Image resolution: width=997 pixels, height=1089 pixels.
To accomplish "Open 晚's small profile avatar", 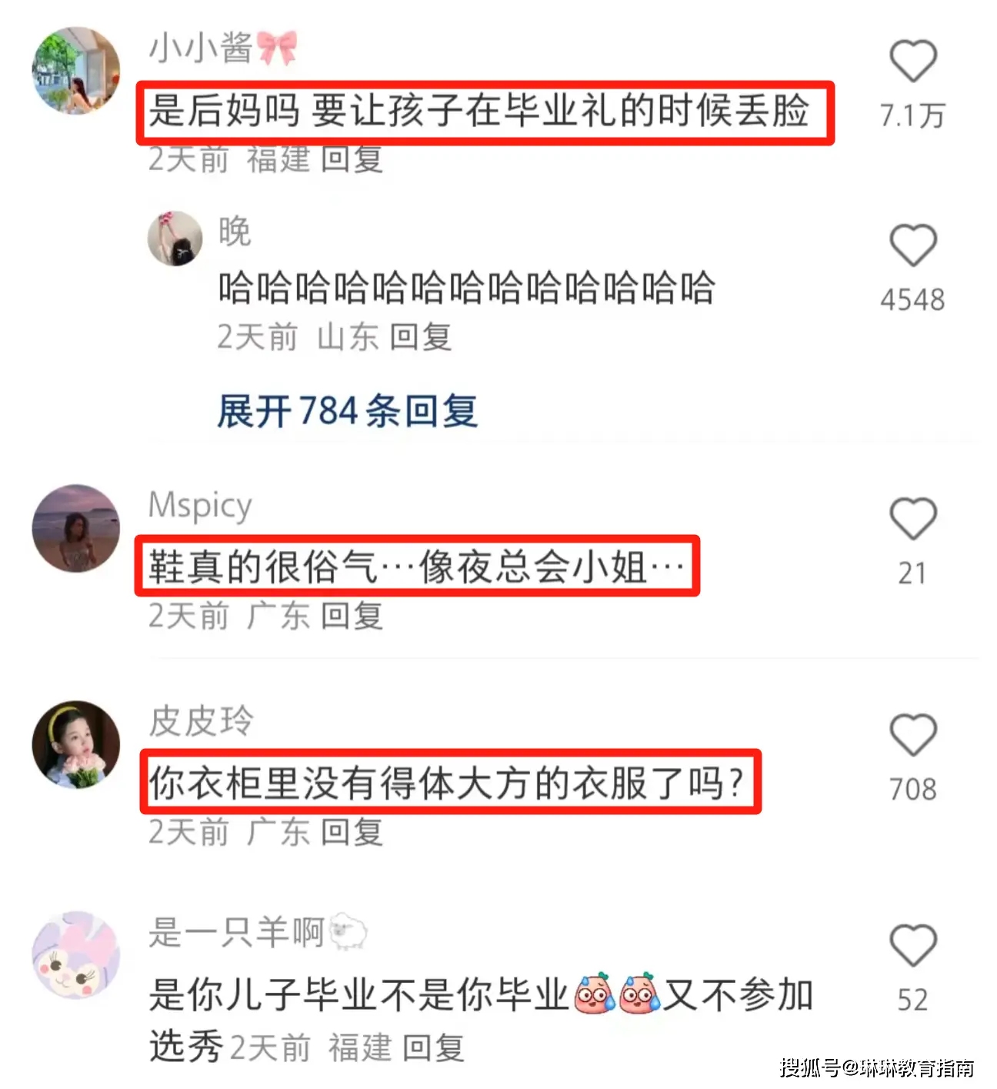I will coord(175,238).
